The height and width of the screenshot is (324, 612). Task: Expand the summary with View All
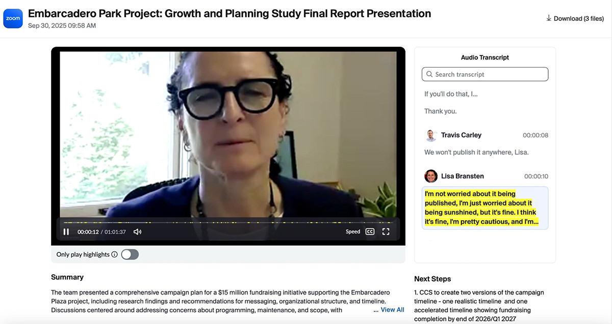(392, 310)
